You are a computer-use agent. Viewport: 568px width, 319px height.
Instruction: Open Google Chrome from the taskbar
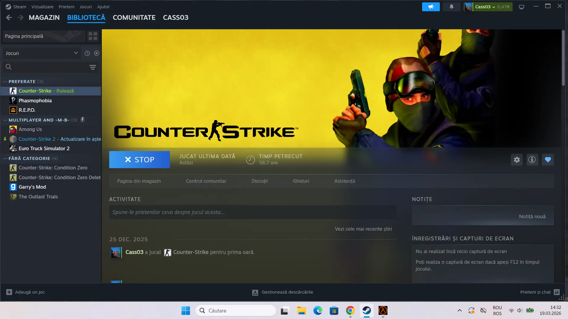[350, 311]
